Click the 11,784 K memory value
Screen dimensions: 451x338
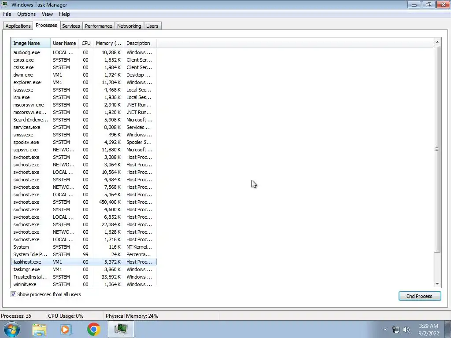pos(111,82)
